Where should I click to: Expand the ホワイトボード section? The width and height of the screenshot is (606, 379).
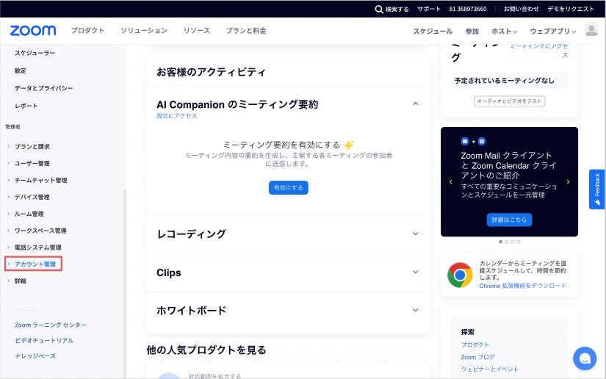(415, 310)
